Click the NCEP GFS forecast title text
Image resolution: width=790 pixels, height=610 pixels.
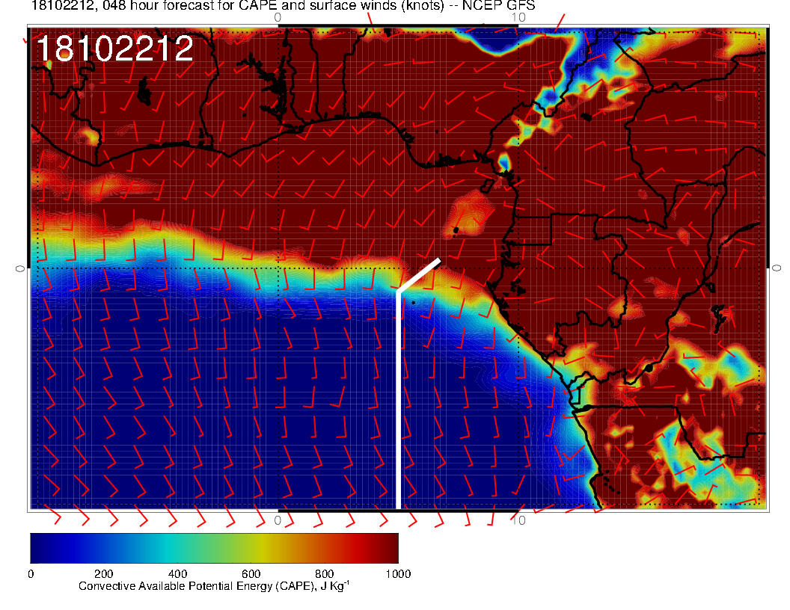coord(283,6)
